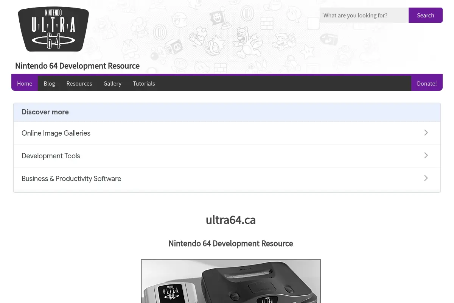Click the Nintendo 64 console photo
Screen dimensions: 454x303
click(x=231, y=281)
